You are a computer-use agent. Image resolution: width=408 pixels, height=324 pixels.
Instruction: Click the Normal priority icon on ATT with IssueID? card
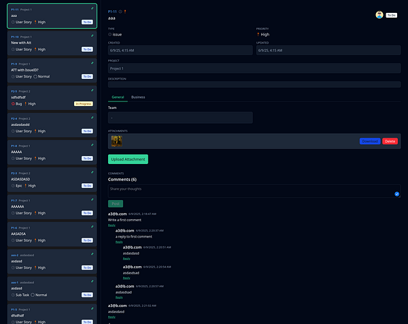coord(35,76)
